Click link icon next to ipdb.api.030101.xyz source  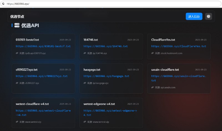pos(17,53)
